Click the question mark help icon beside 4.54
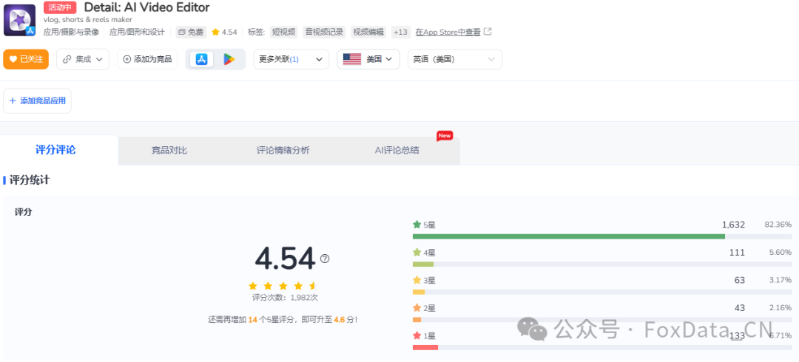This screenshot has width=799, height=362. [325, 259]
